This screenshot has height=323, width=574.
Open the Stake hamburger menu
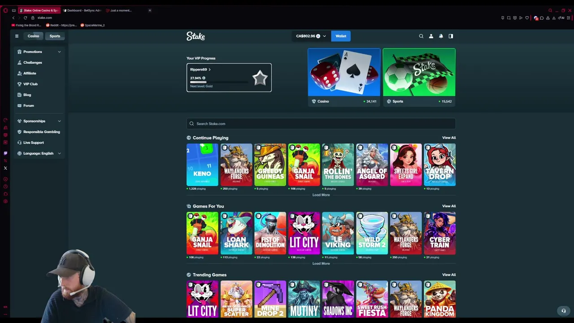tap(17, 36)
